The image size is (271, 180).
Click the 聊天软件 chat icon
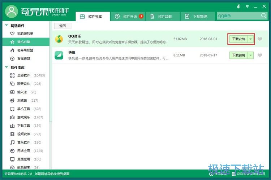12,84
